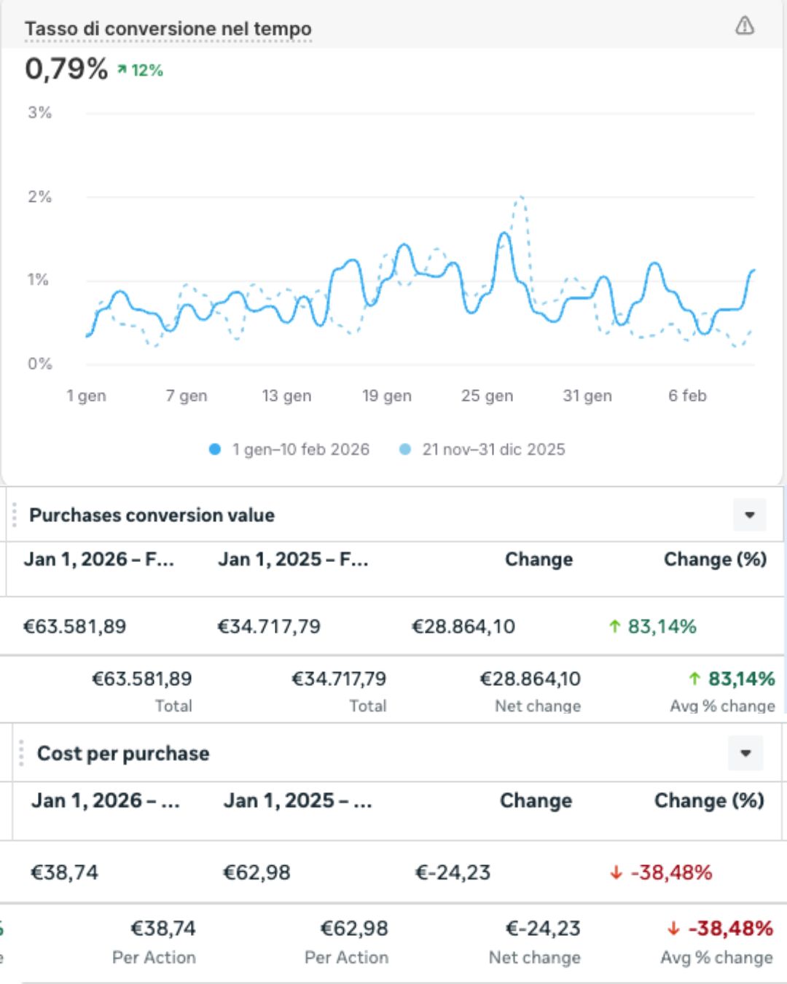Click Jan 1, 2025 header in Cost per purchase
The width and height of the screenshot is (787, 984).
coord(297,800)
